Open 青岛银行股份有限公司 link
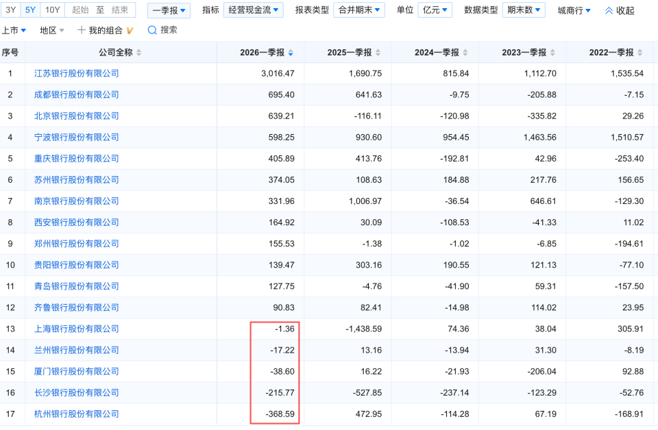 pos(76,286)
